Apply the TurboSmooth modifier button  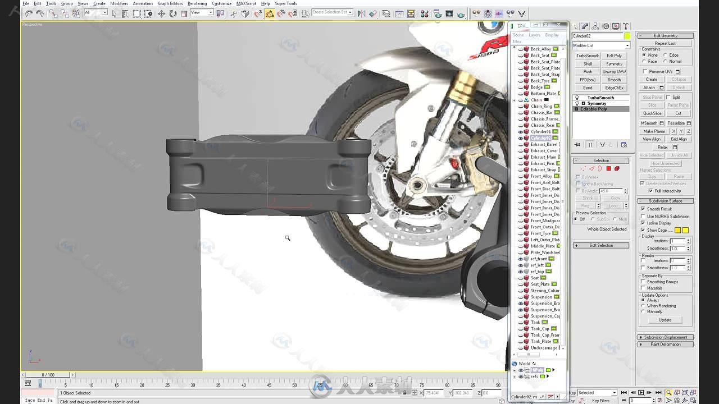click(588, 56)
